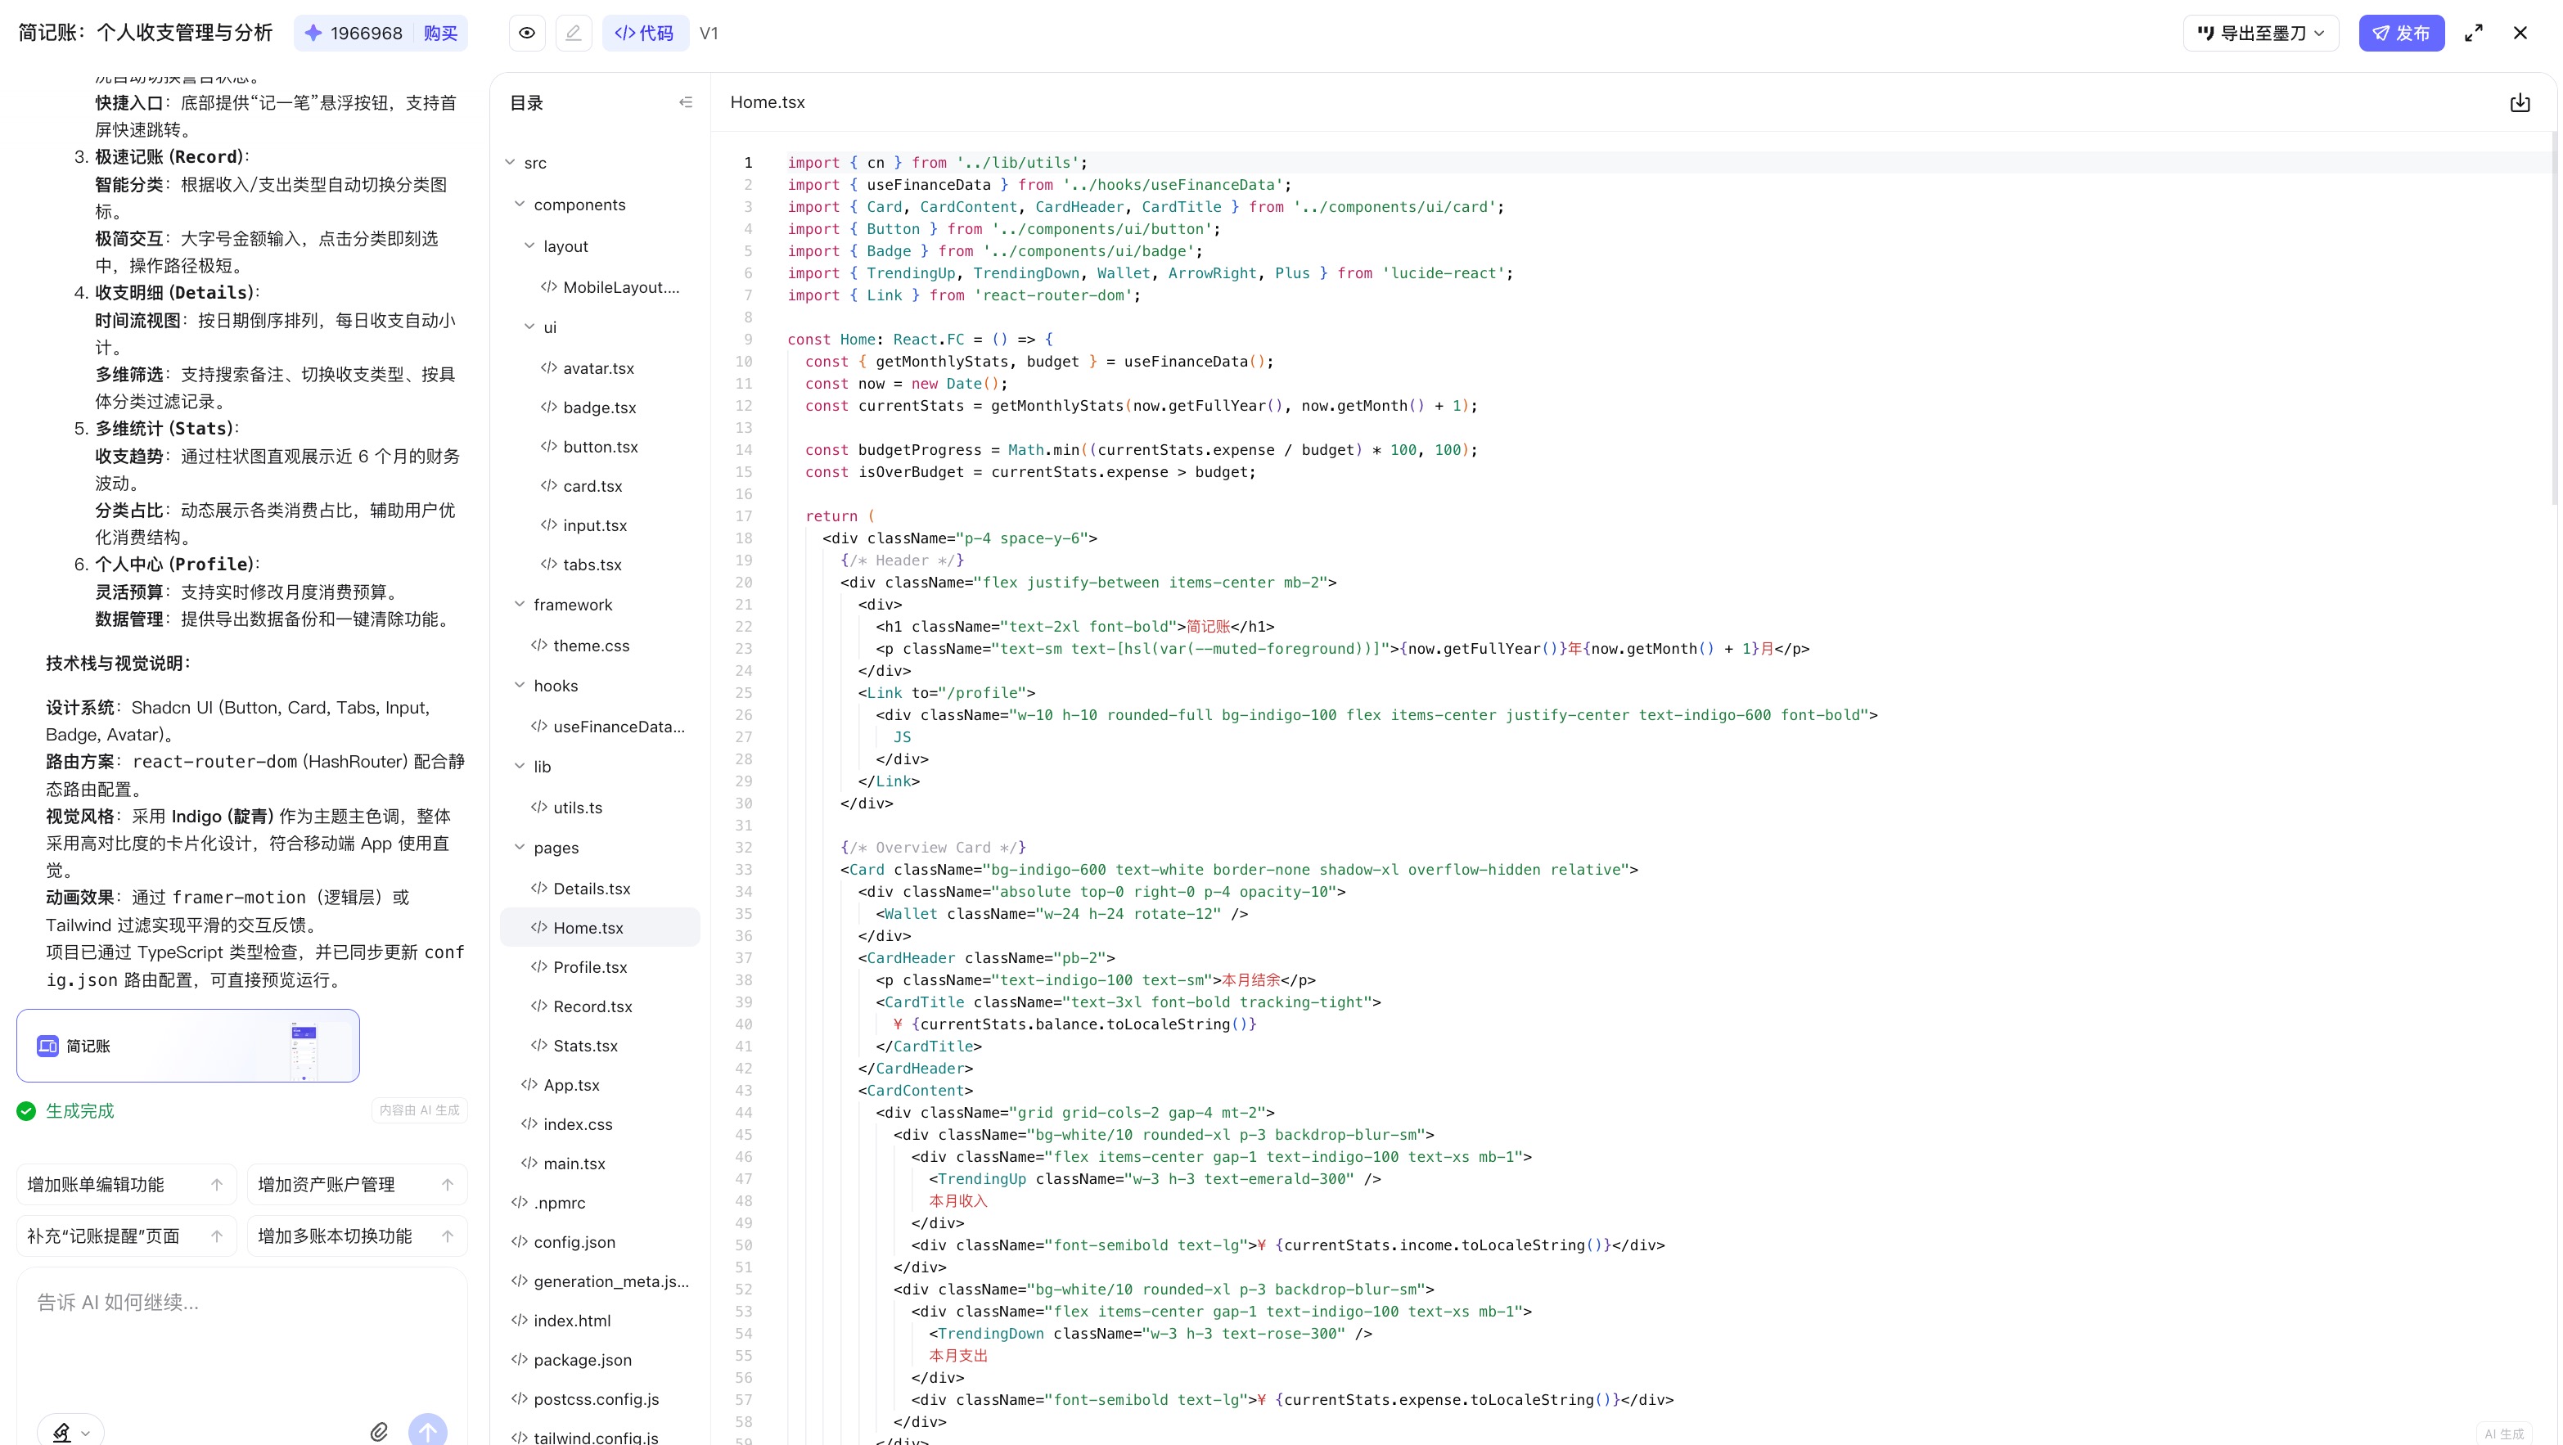Open generation_meta.js file
The image size is (2563, 1445).
pyautogui.click(x=600, y=1281)
